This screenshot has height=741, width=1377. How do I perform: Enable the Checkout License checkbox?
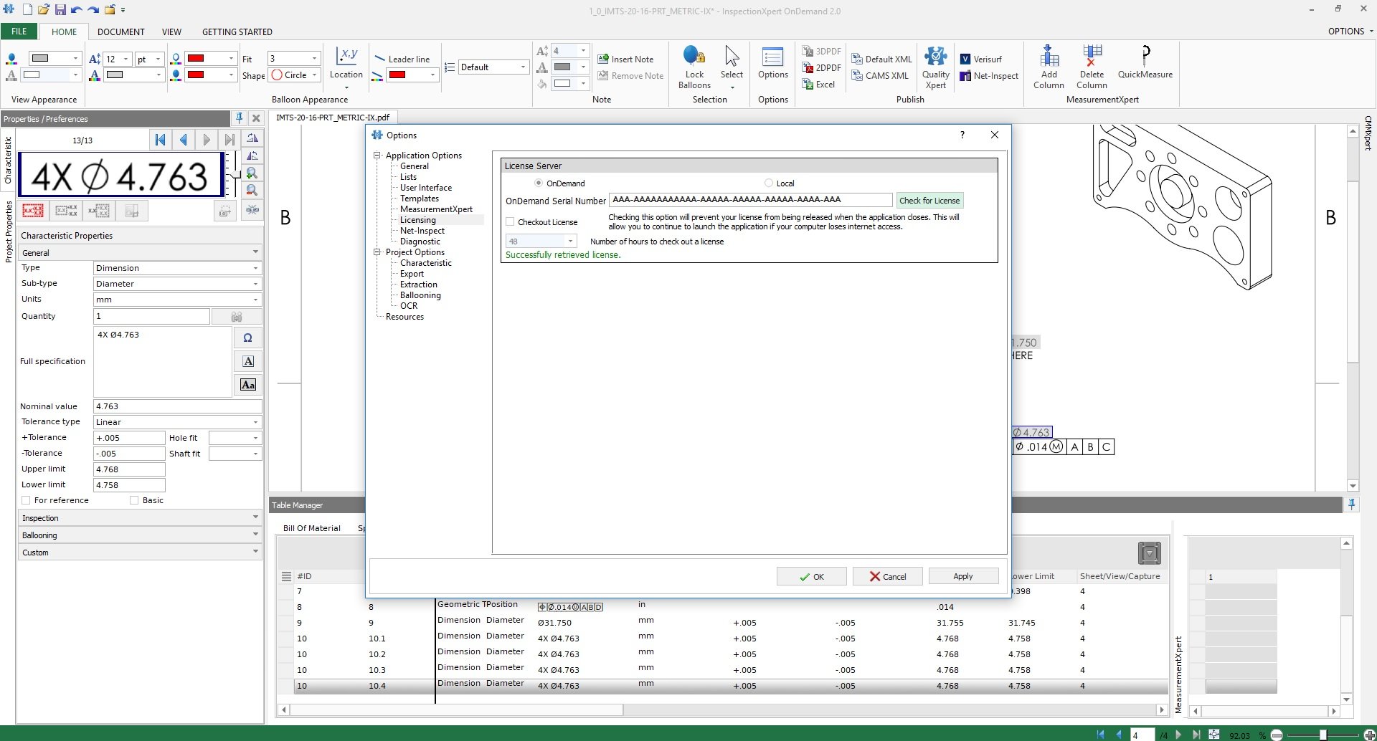pyautogui.click(x=511, y=221)
